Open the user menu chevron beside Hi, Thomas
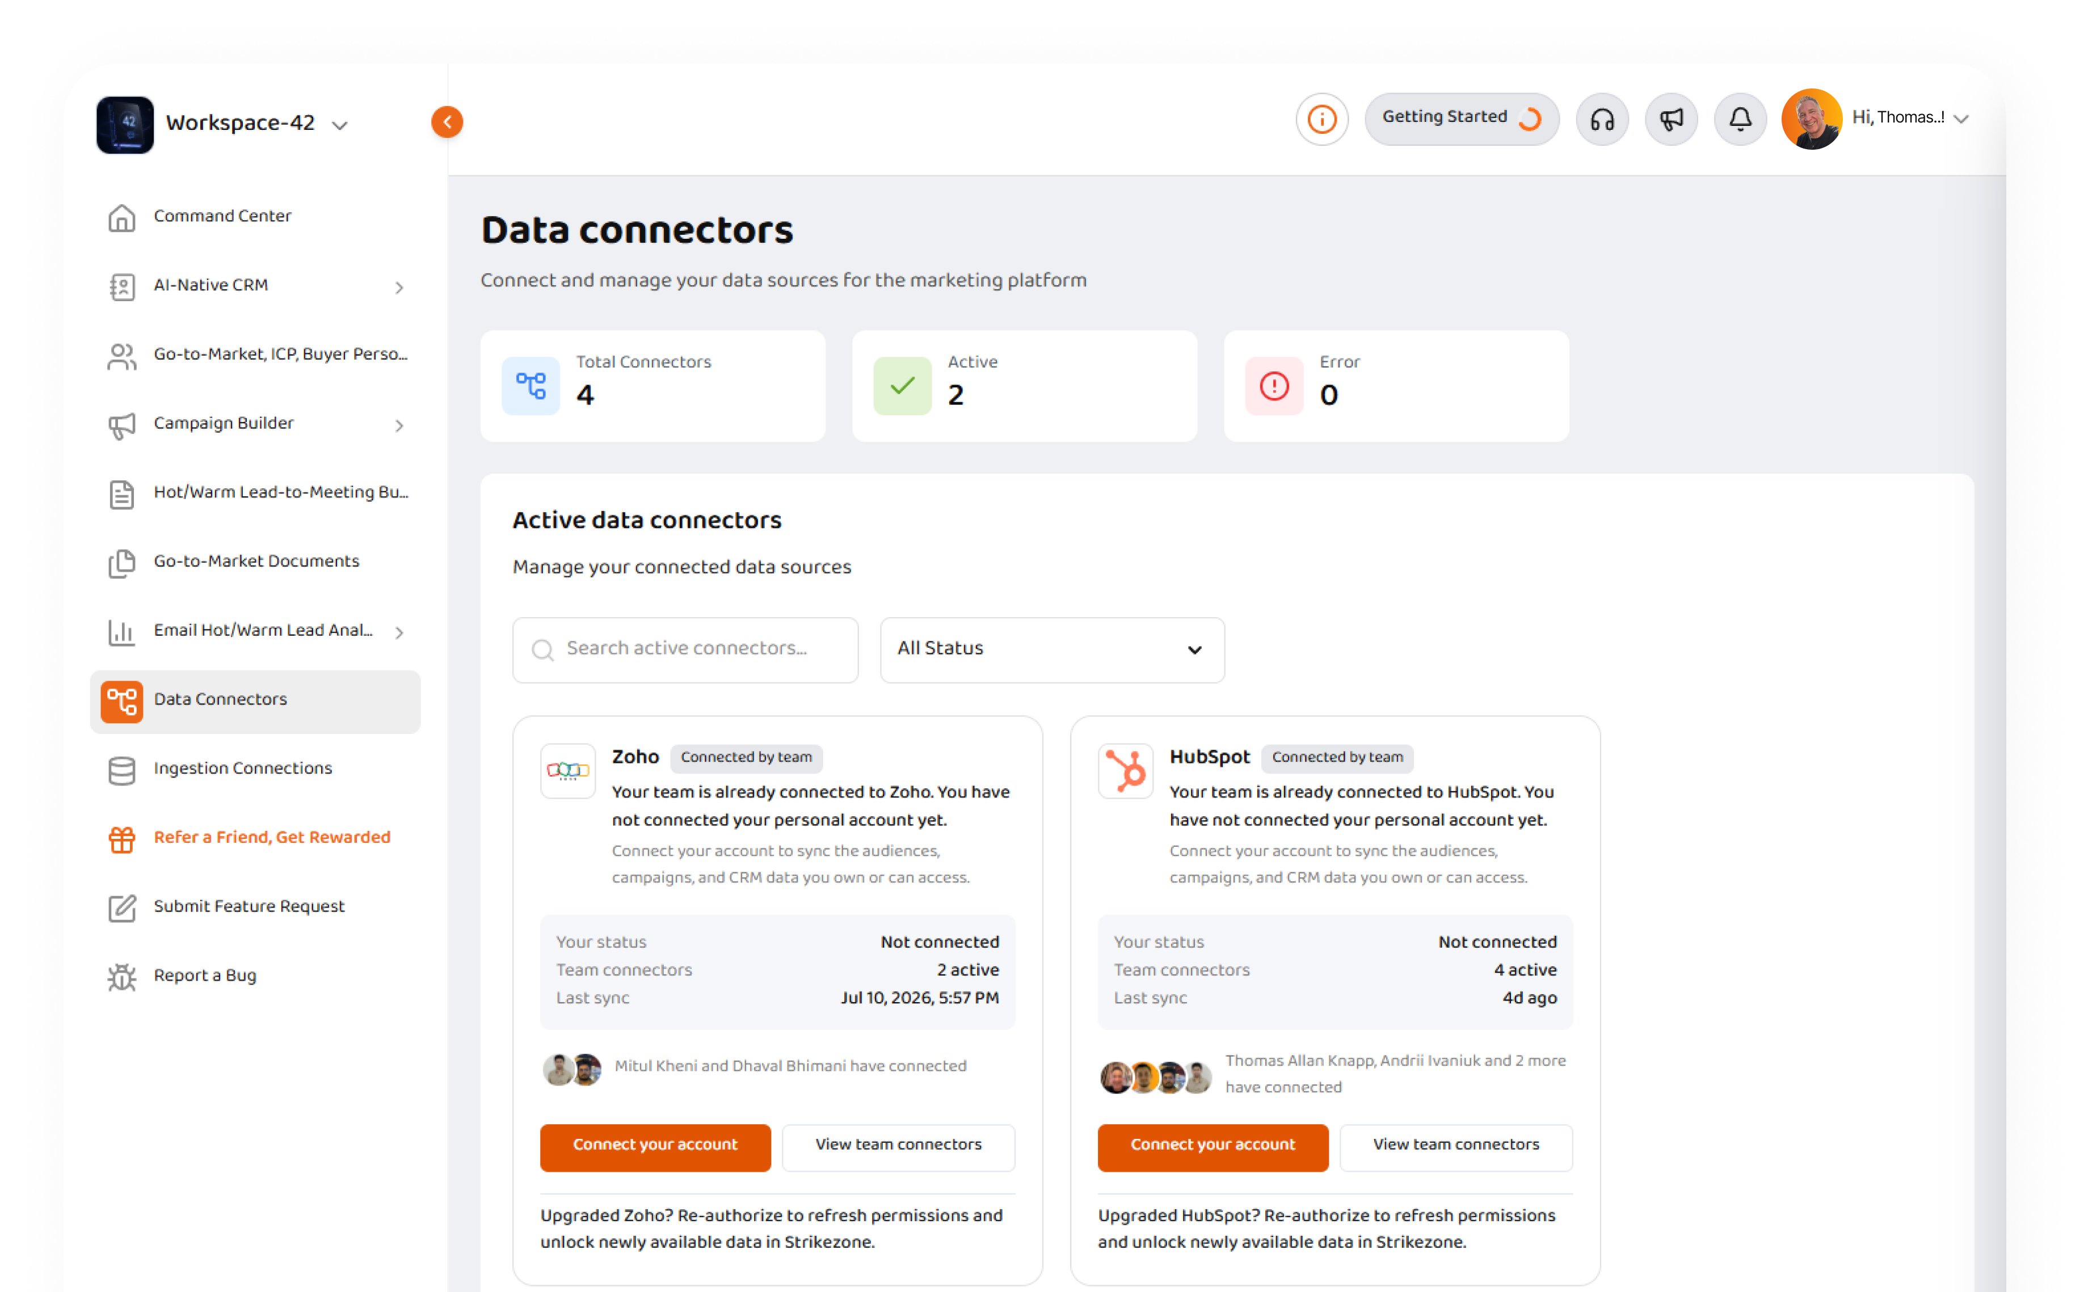 coord(1963,119)
